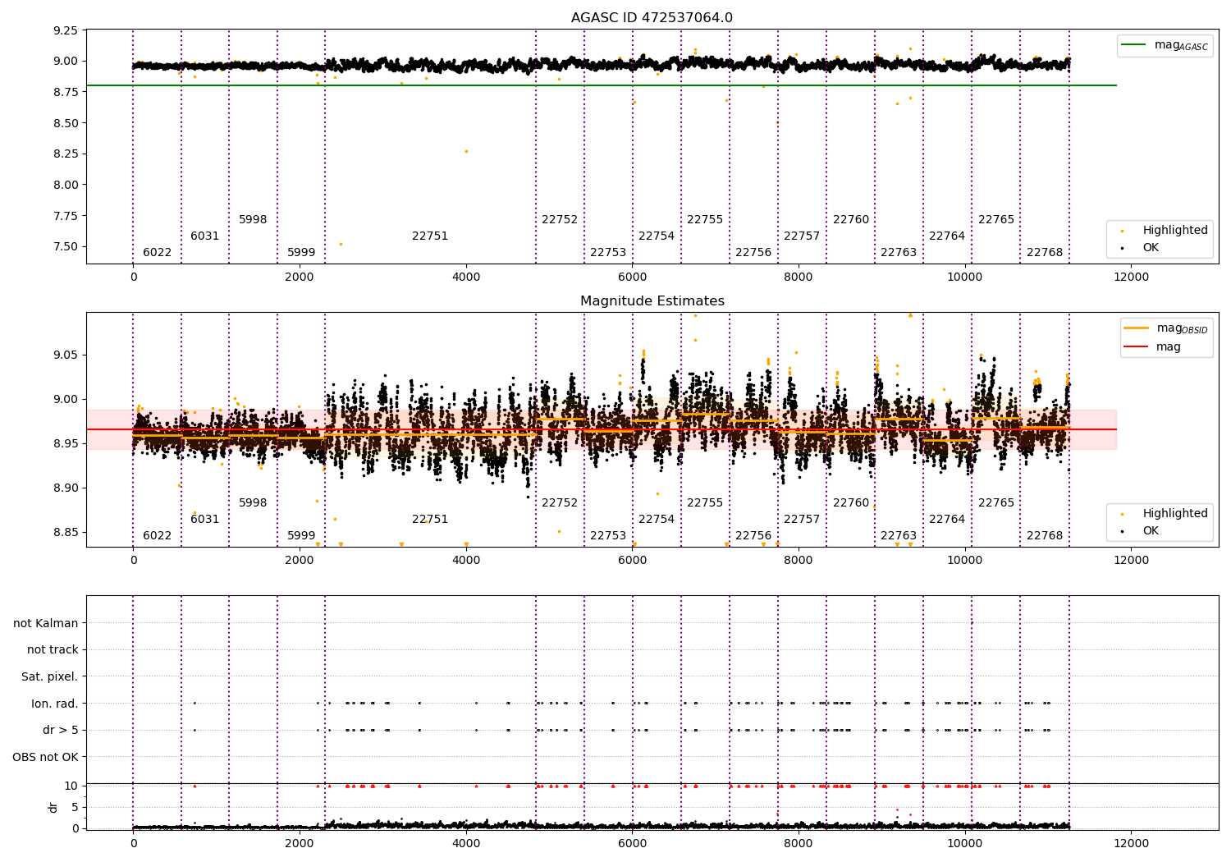Click OBSID label 22756 in the top plot
The height and width of the screenshot is (862, 1231).
(753, 253)
